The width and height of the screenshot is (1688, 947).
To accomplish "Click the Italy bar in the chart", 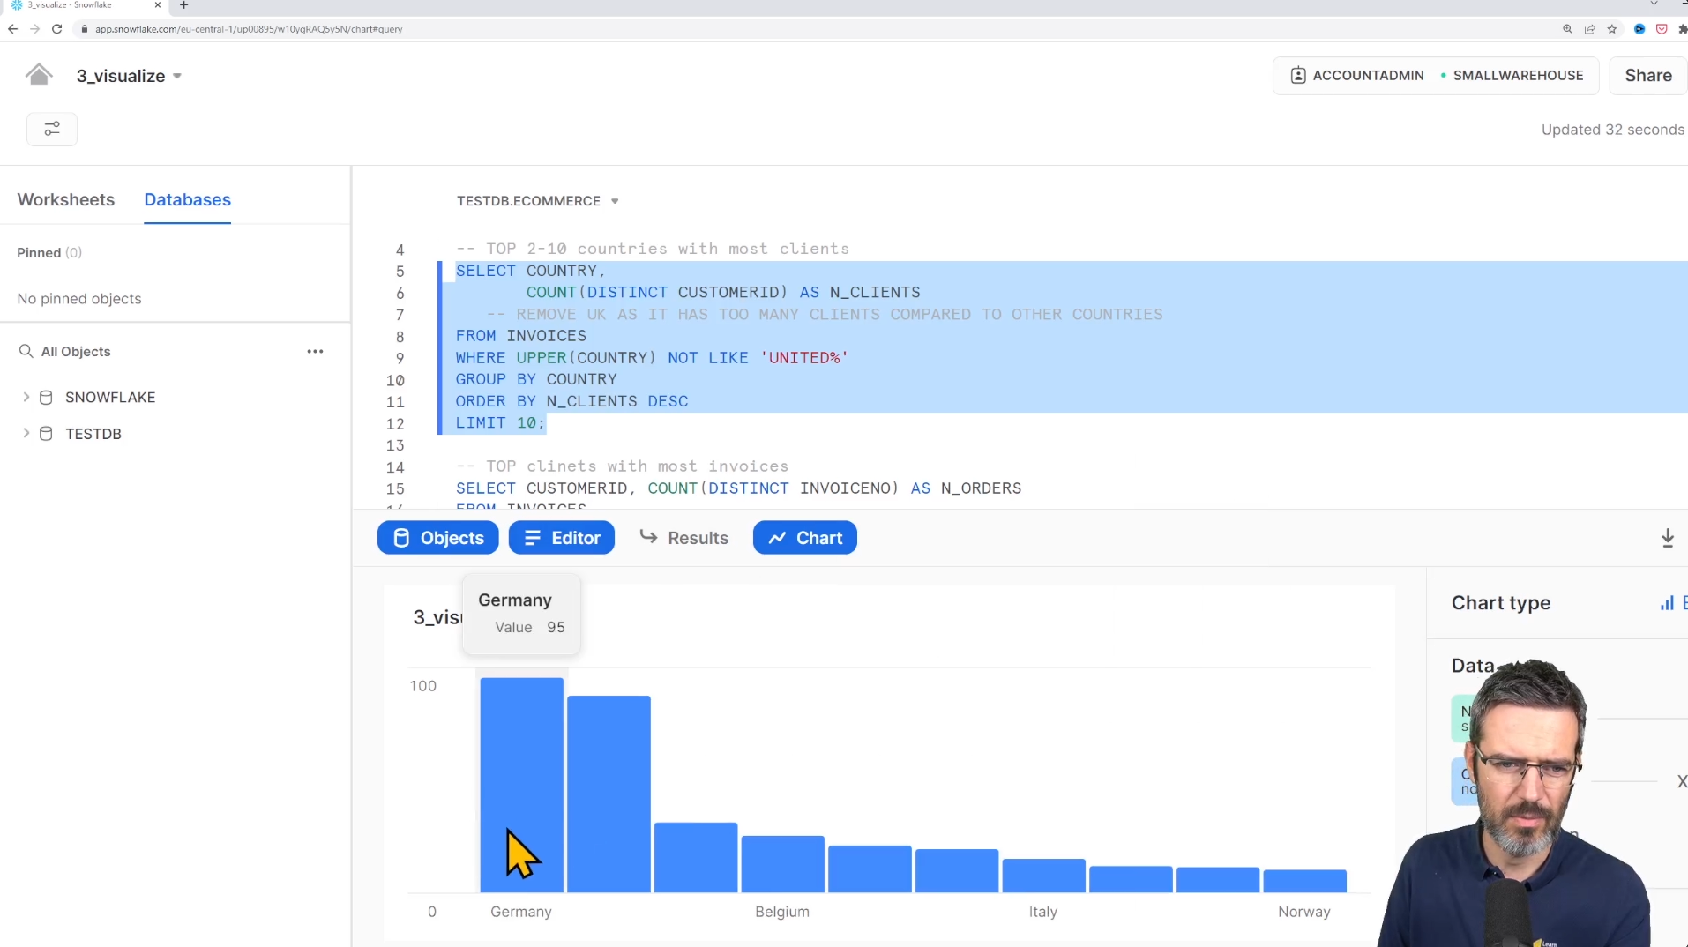I will click(1044, 876).
